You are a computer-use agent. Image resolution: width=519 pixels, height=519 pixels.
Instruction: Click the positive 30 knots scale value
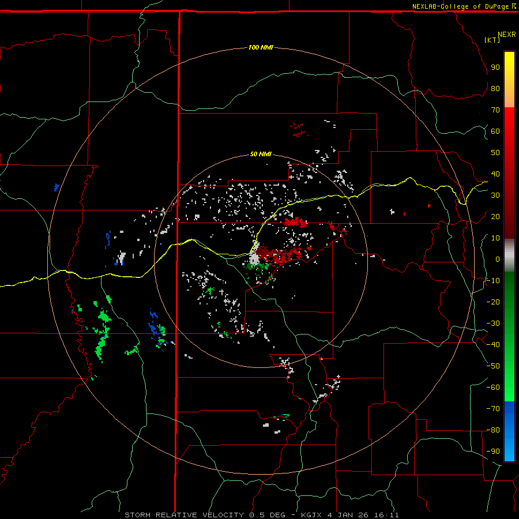(x=495, y=195)
